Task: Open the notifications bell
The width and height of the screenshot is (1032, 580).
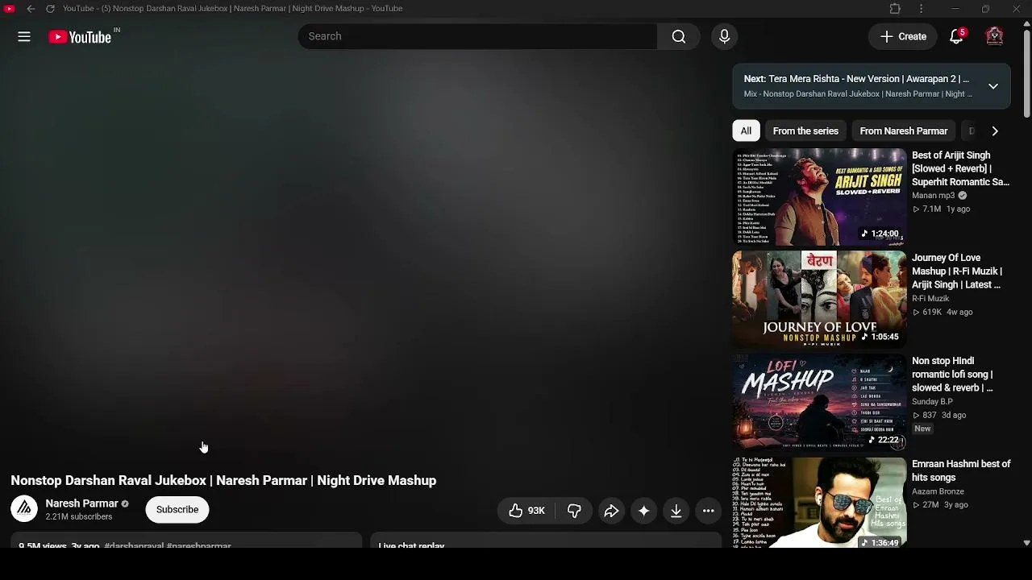Action: [x=957, y=36]
